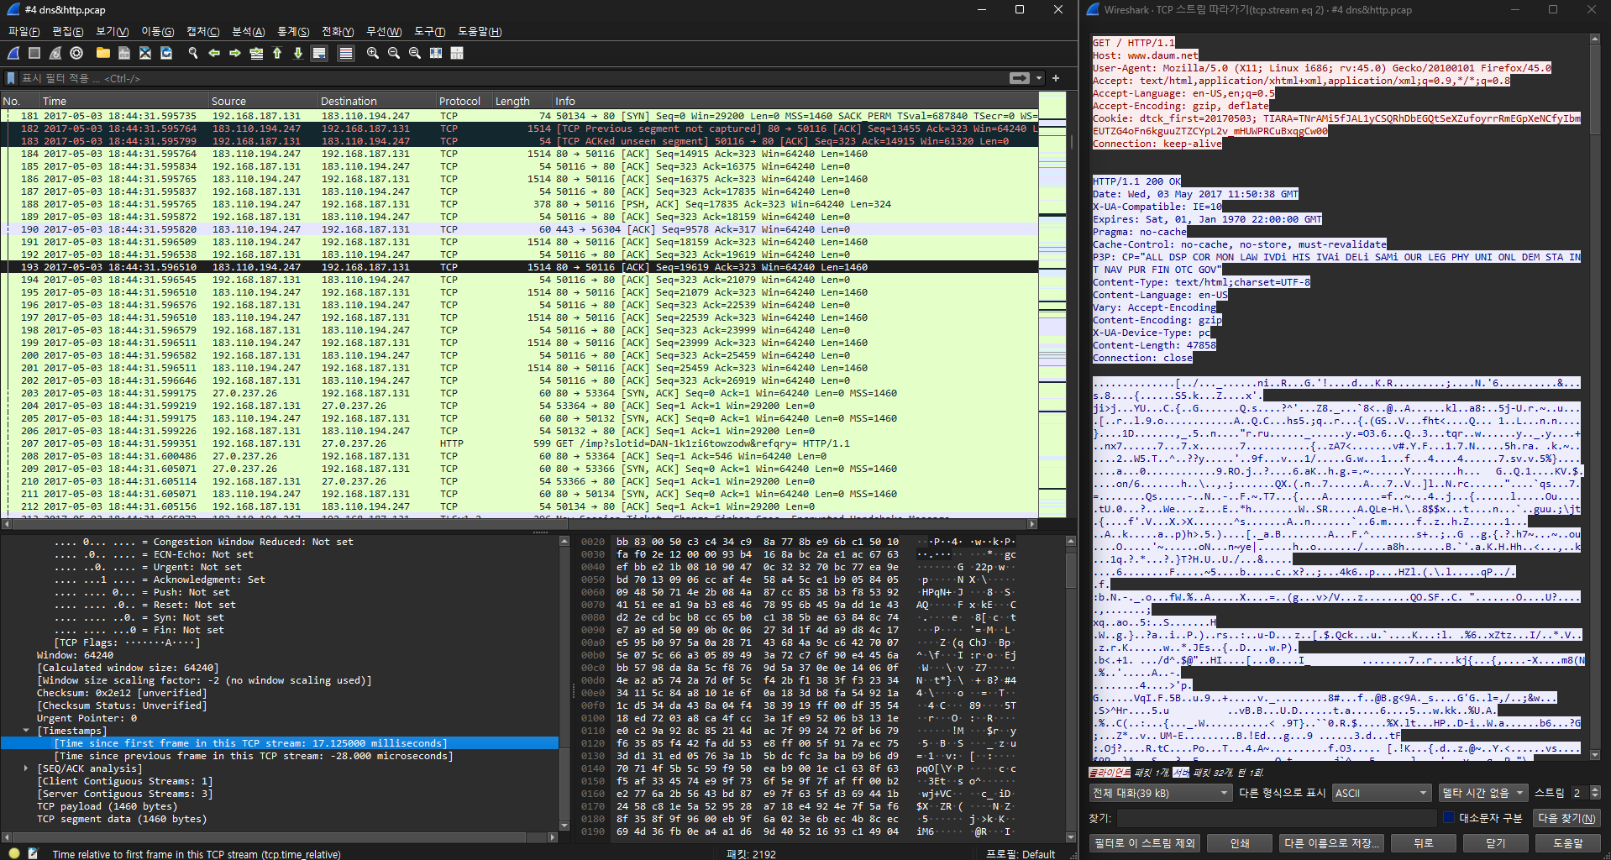Screen dimensions: 1611x860
Task: Click the zoom in magnifier icon
Action: tap(373, 53)
